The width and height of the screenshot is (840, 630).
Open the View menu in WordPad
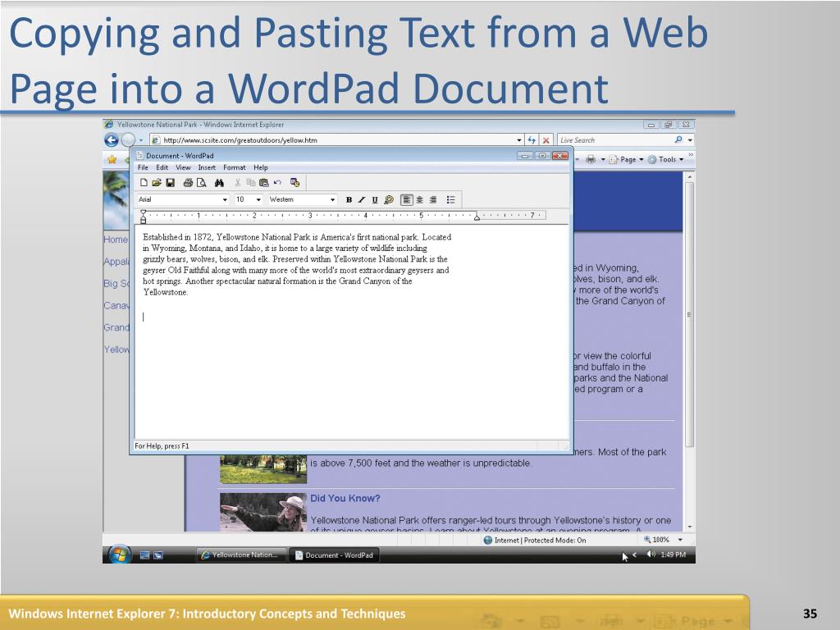(183, 167)
